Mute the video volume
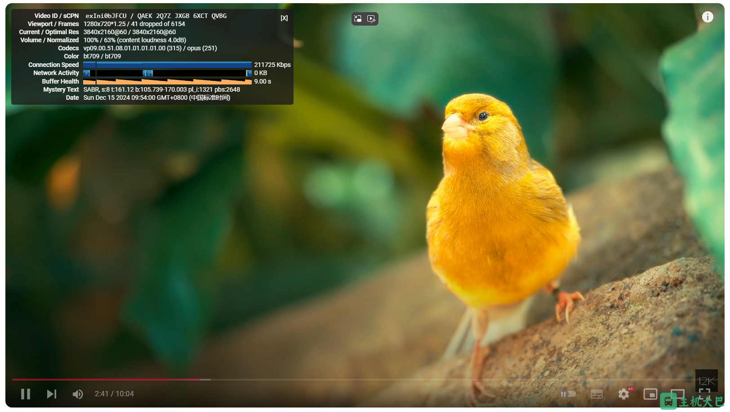The width and height of the screenshot is (730, 412). coord(78,394)
